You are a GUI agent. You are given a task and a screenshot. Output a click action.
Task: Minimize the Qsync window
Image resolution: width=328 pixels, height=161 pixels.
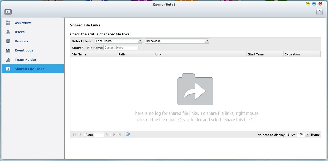(307, 4)
